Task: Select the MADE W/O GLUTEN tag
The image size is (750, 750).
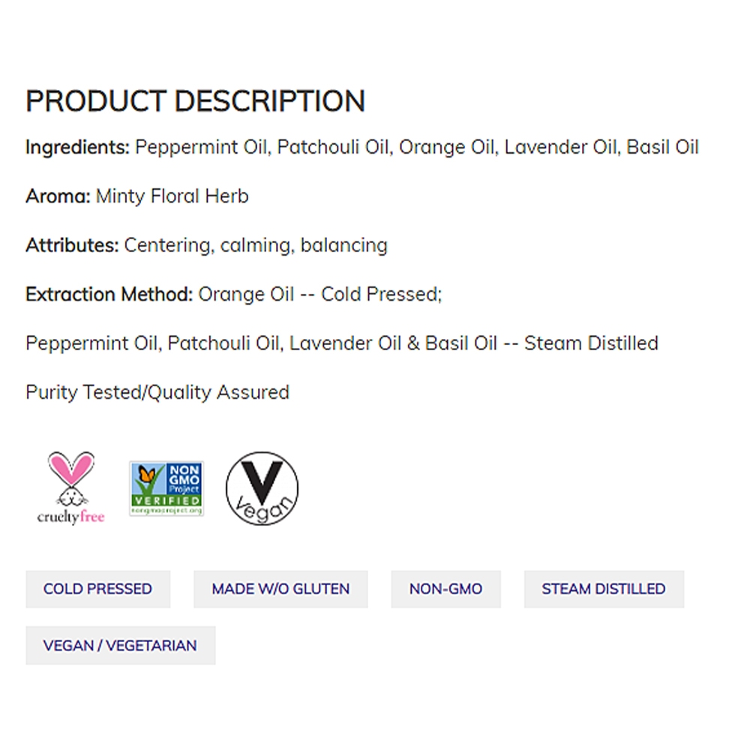Action: pyautogui.click(x=280, y=589)
